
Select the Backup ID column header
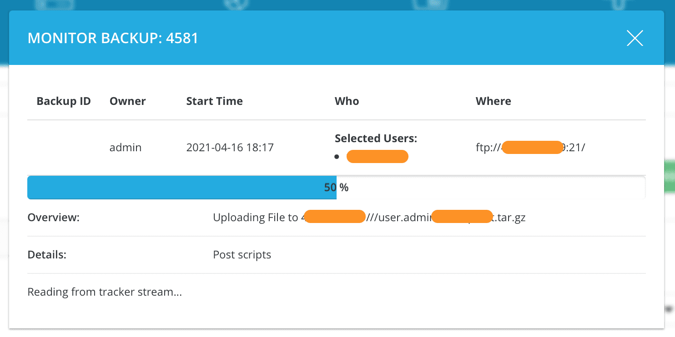64,101
